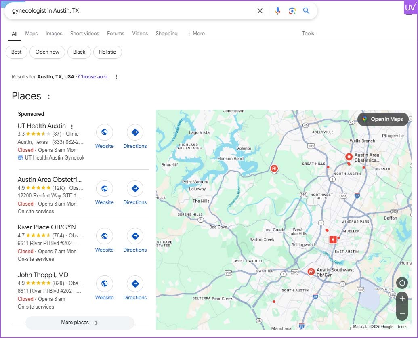Apply the Best filter chip

17,52
